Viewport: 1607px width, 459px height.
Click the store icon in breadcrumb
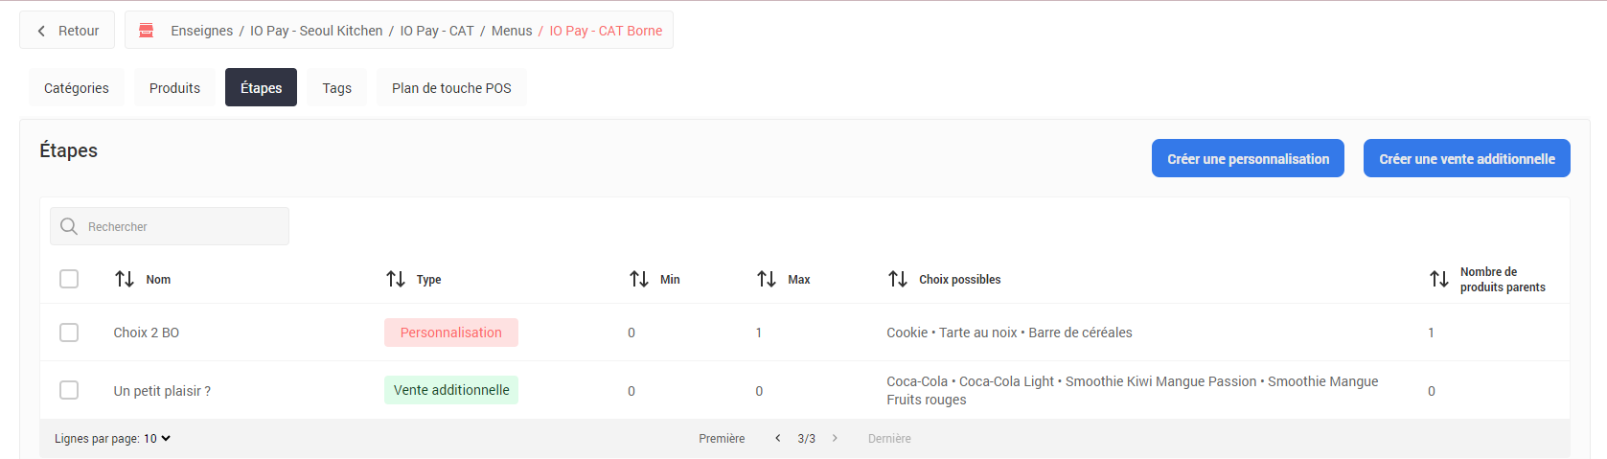coord(147,31)
